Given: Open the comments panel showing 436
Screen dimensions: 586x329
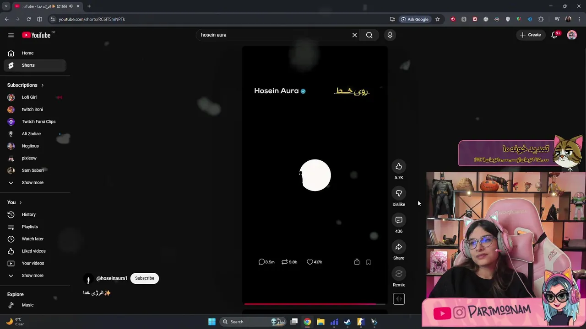Looking at the screenshot, I should (x=399, y=220).
